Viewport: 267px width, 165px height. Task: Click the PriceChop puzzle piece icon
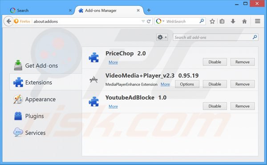(93, 57)
